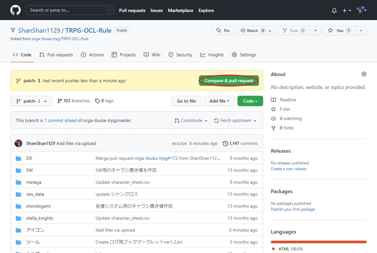
Task: Open the Wiki tab
Action: coord(152,55)
